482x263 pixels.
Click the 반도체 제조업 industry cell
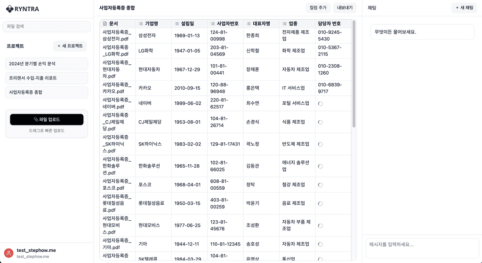[x=297, y=144]
